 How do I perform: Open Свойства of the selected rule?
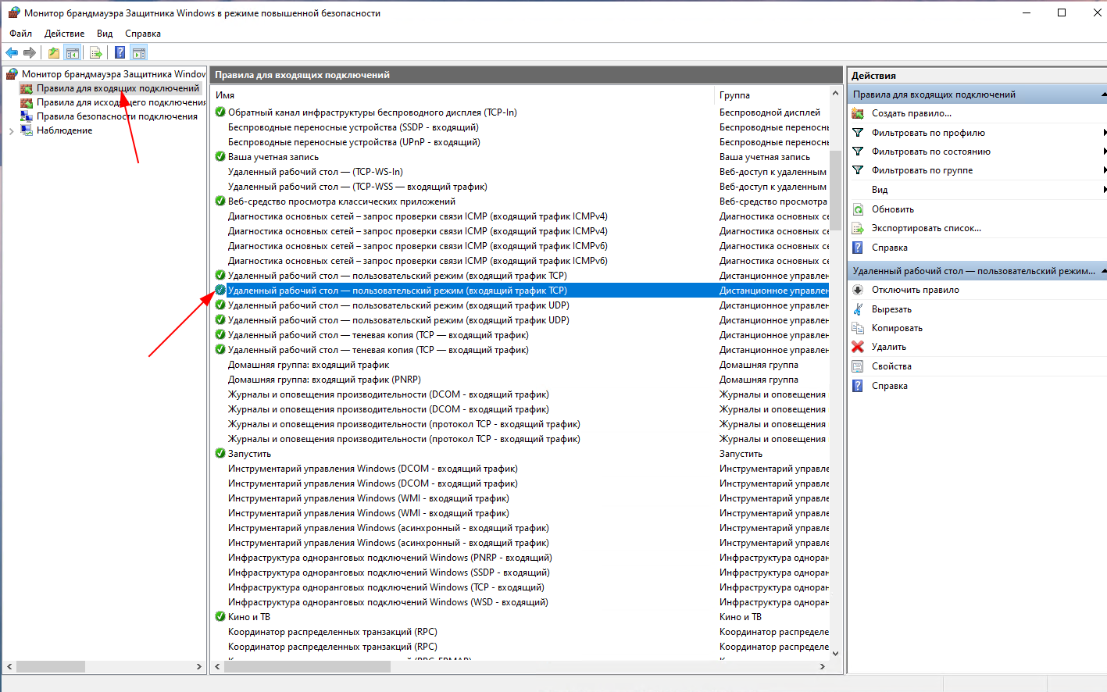coord(891,366)
